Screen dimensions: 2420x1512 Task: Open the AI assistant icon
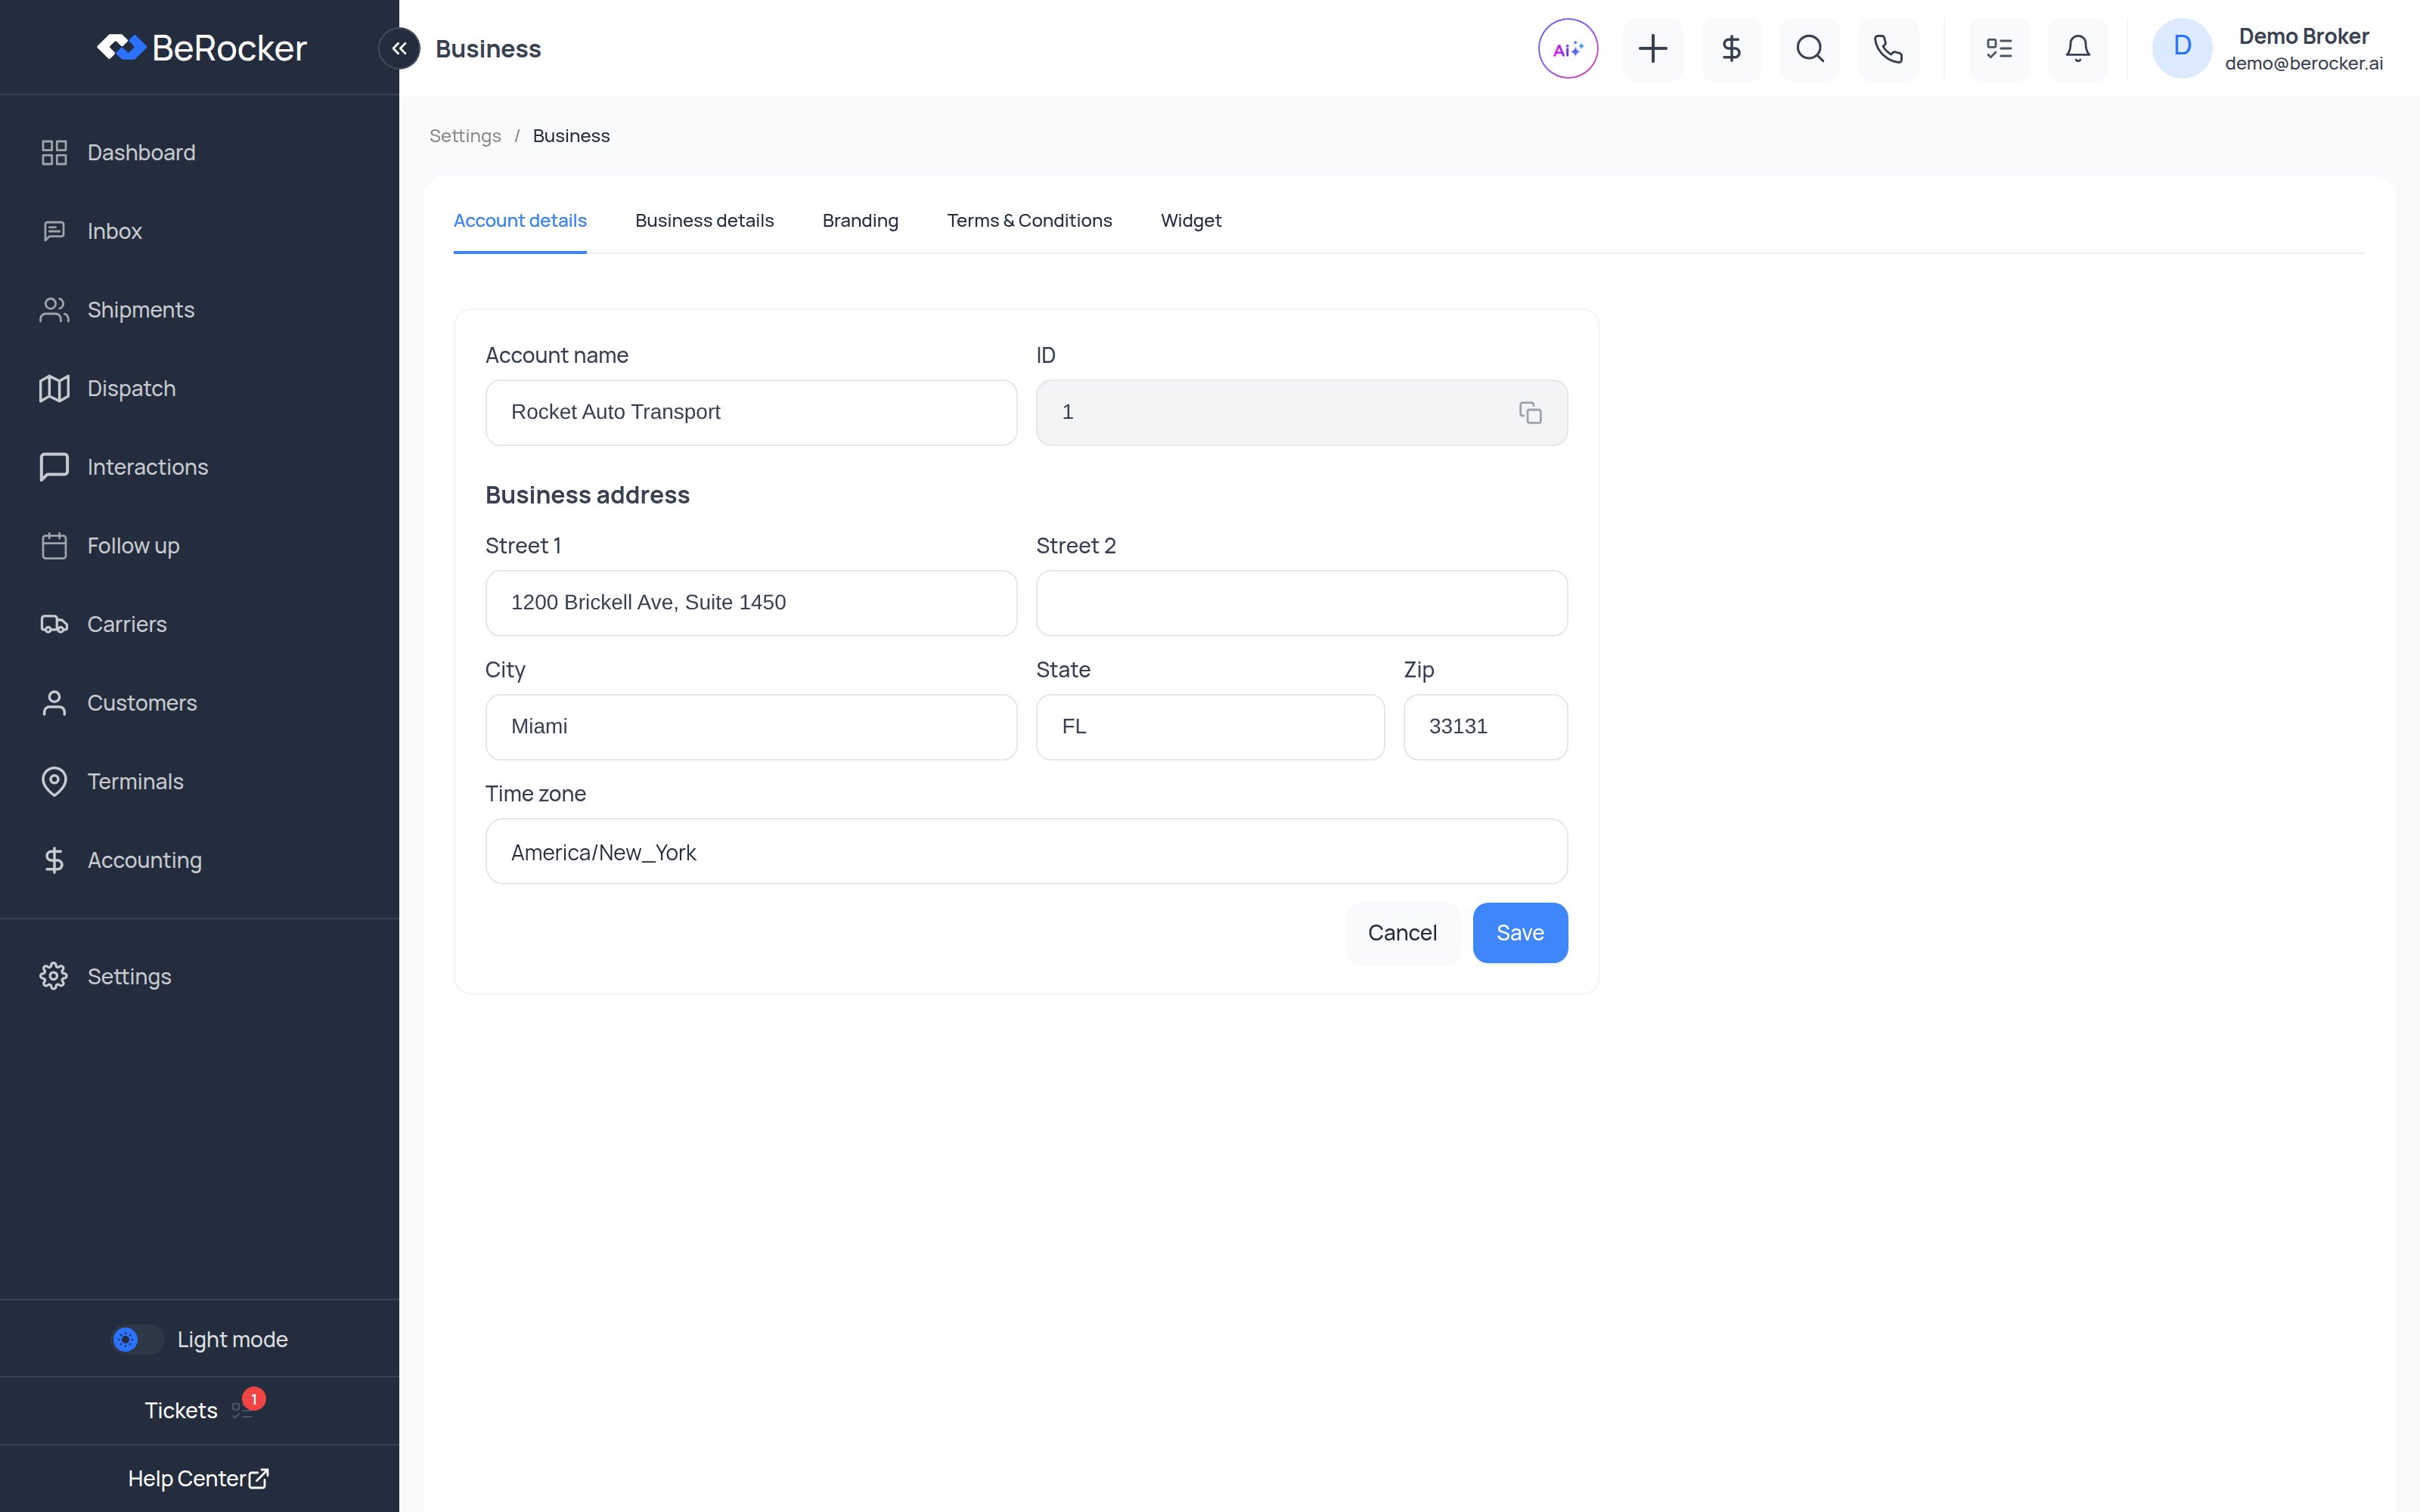pyautogui.click(x=1567, y=48)
